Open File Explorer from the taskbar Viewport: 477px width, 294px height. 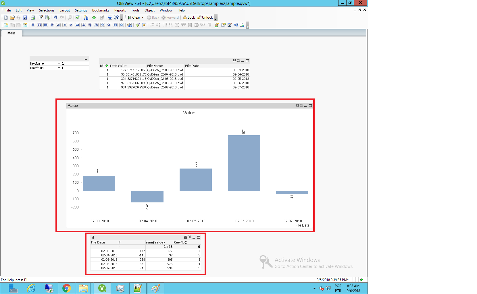coord(83,288)
